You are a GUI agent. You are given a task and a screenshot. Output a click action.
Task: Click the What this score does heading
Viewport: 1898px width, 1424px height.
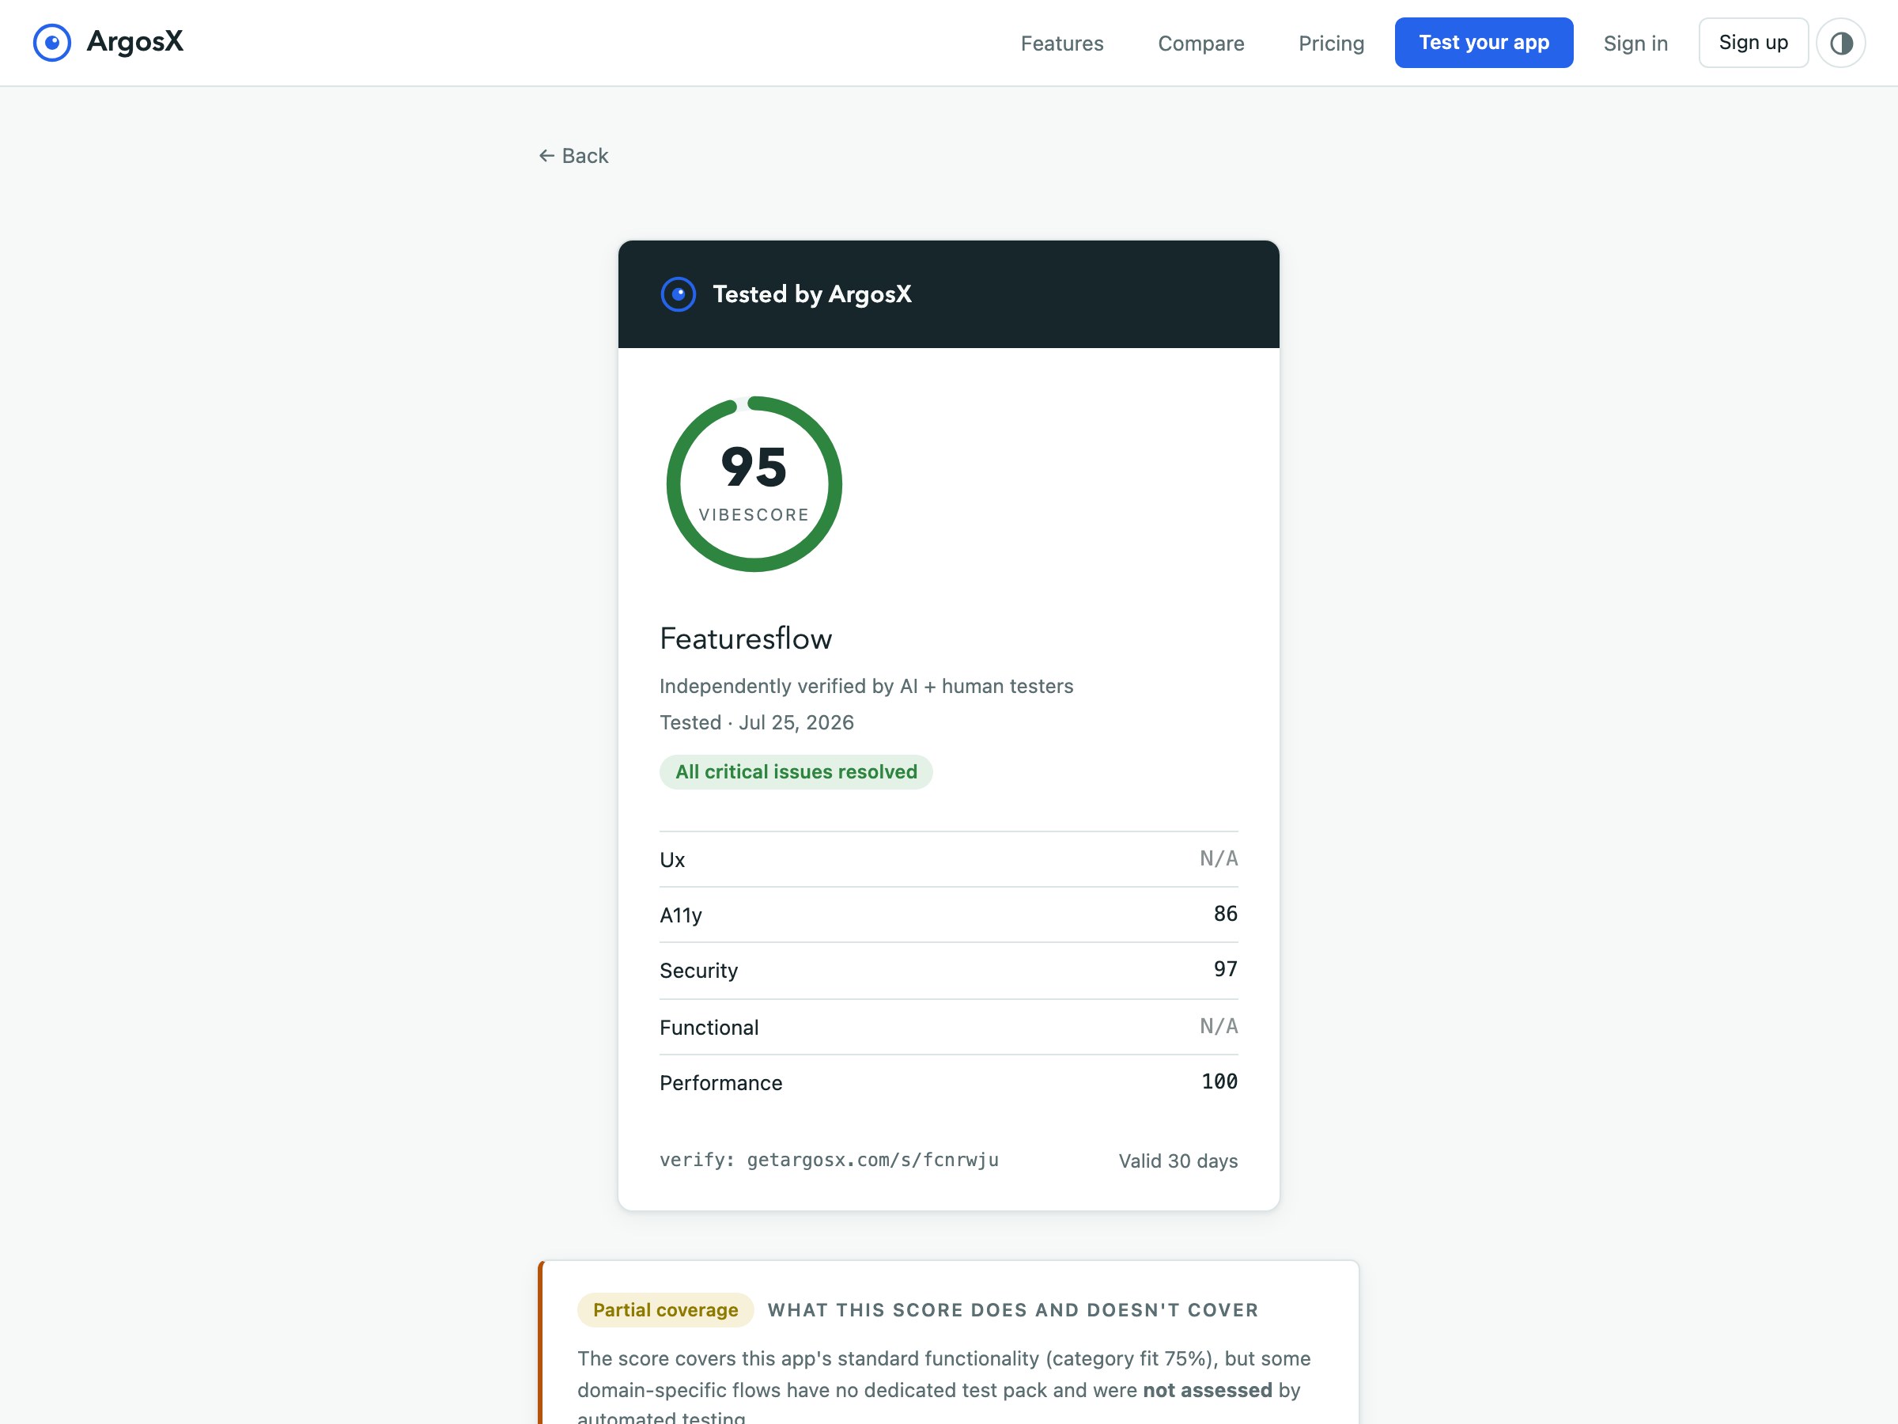pos(1012,1310)
